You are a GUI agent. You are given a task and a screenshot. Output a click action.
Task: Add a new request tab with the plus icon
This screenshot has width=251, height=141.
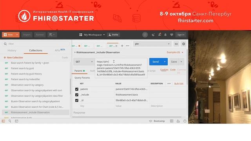coord(122,46)
